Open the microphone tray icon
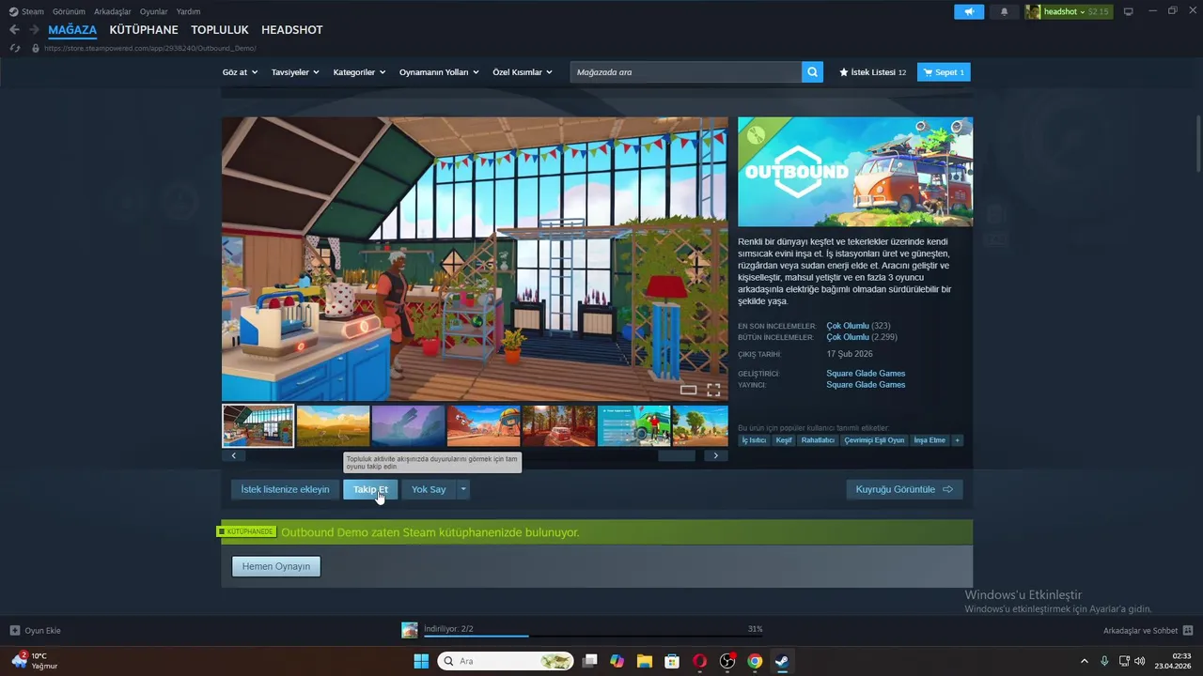 coord(1104,661)
